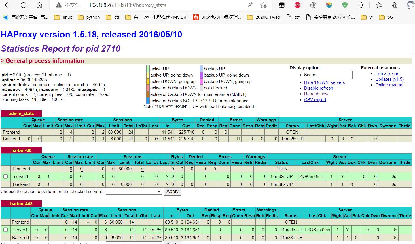Click the active UP green legend swatch
This screenshot has height=244, width=415.
[148, 69]
